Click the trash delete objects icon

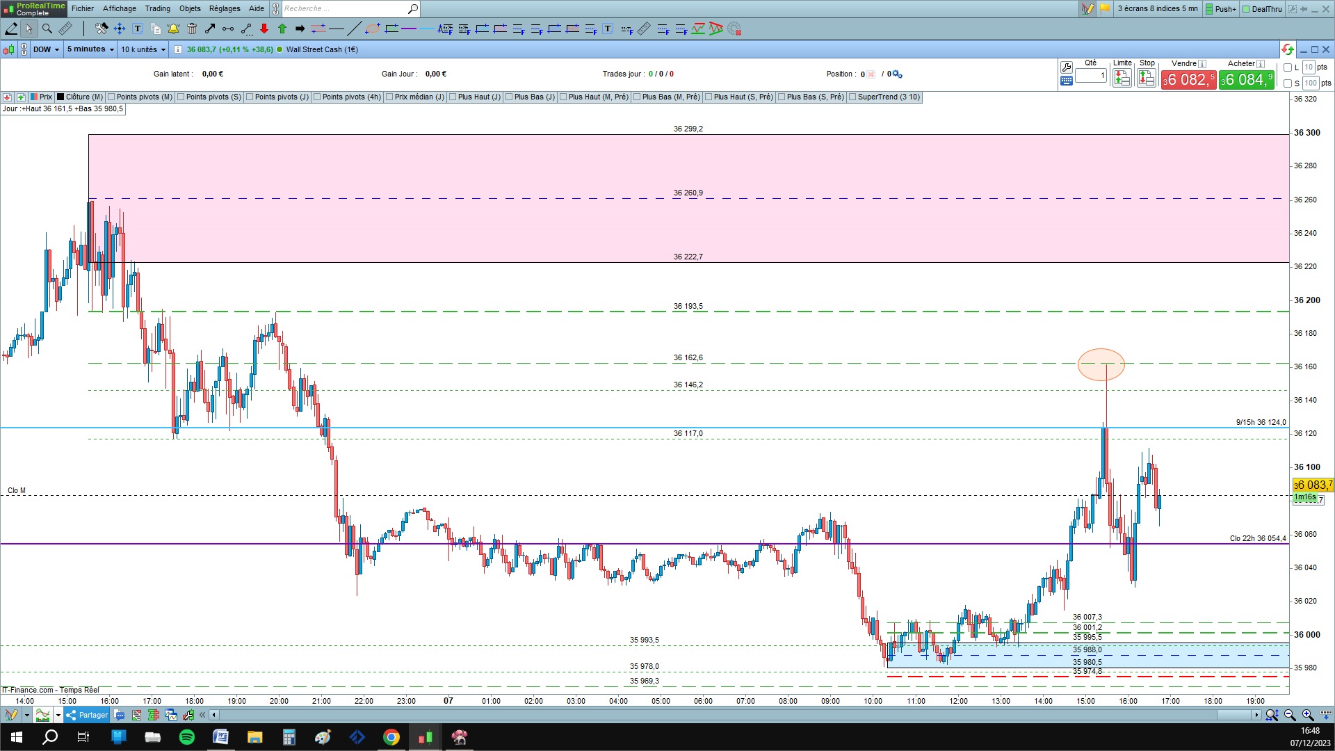click(192, 29)
